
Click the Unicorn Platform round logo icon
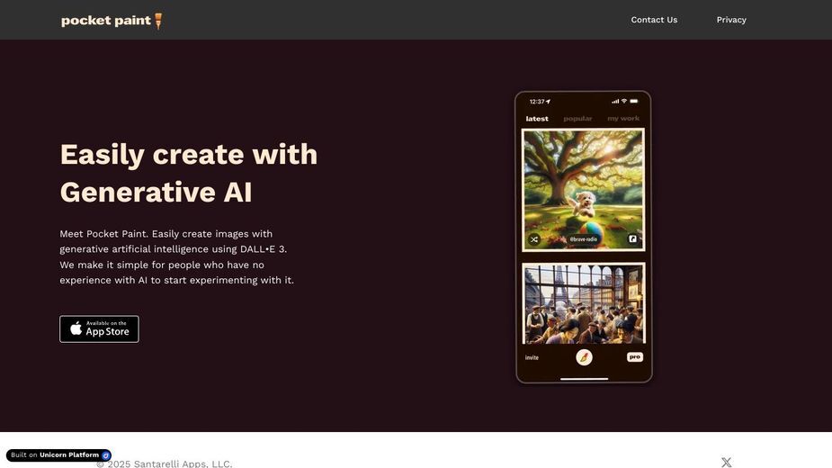(x=105, y=455)
